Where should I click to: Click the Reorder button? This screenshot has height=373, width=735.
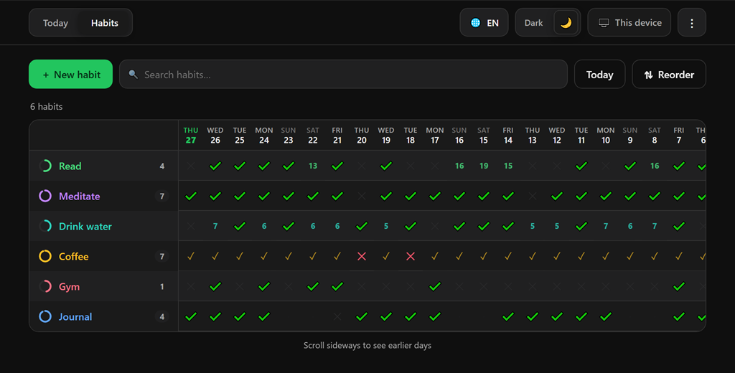pyautogui.click(x=669, y=75)
